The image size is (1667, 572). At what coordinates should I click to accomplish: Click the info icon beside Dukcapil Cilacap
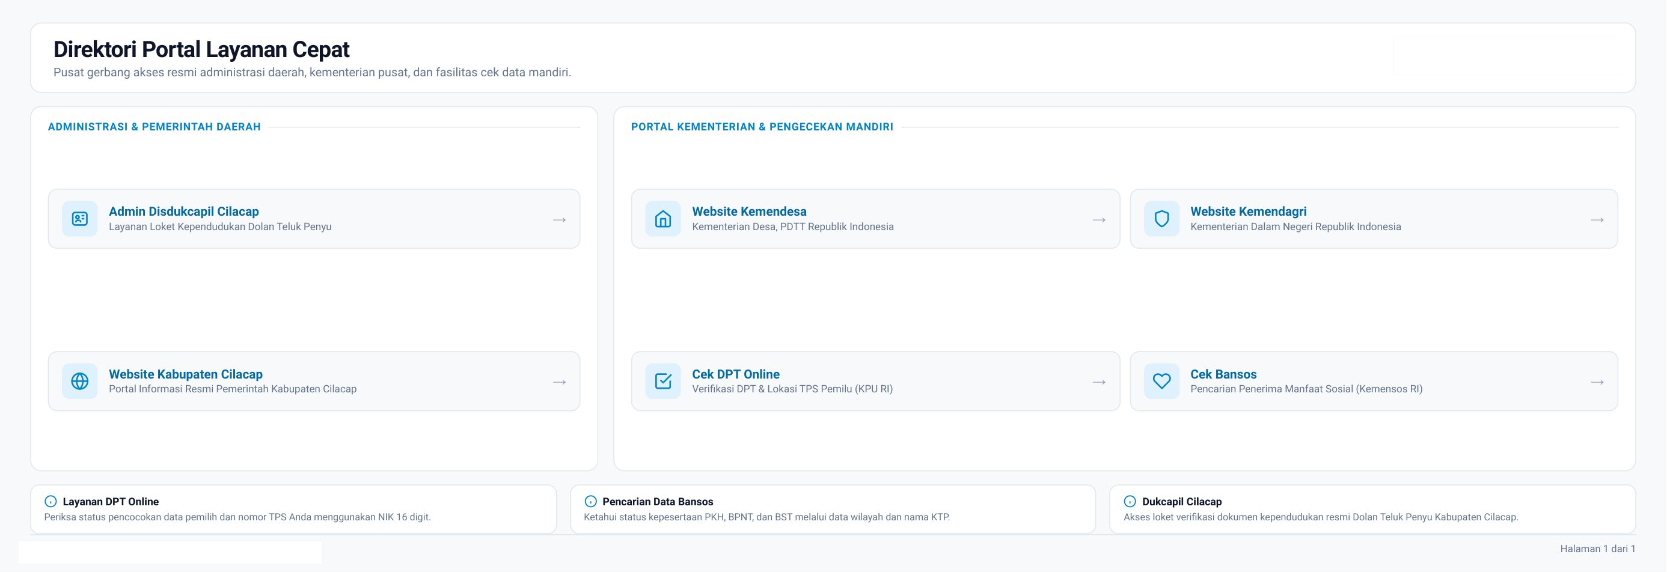(1130, 502)
